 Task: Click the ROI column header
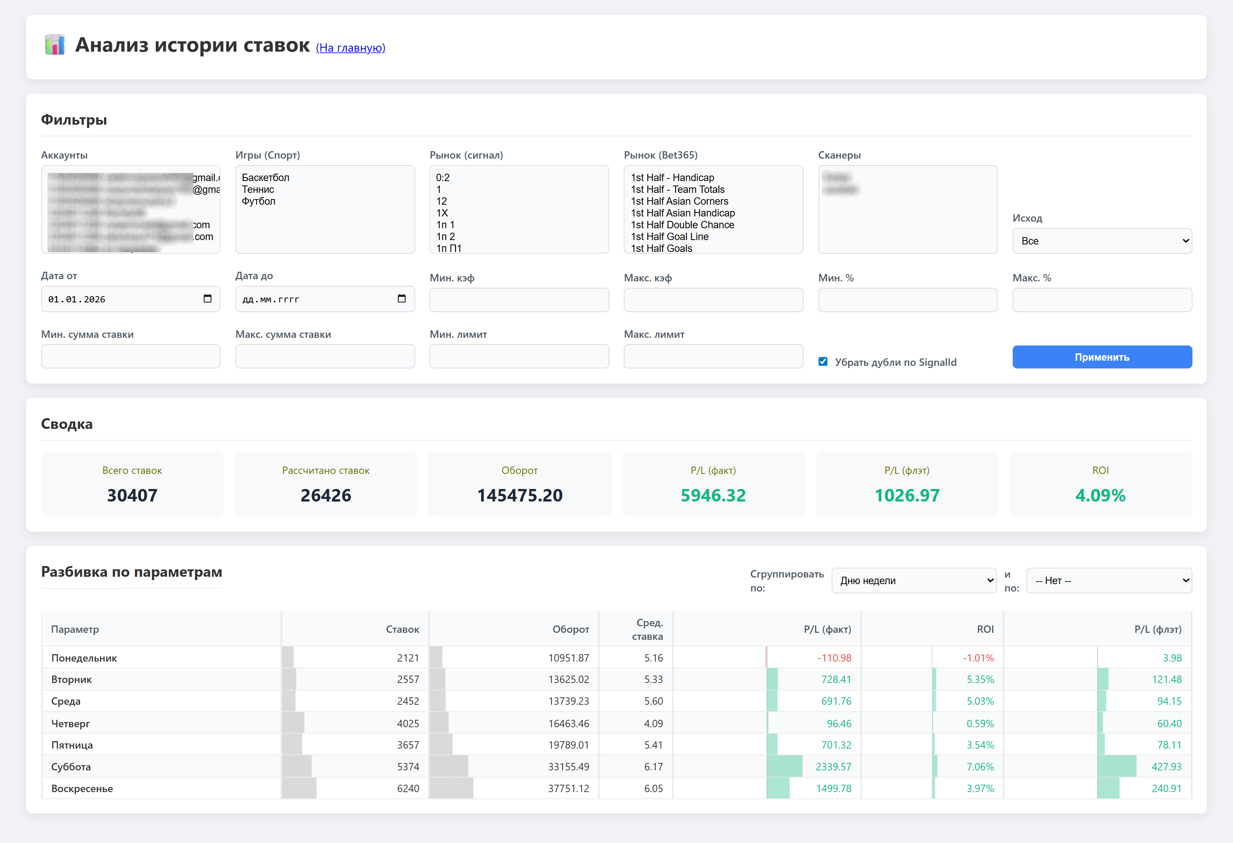tap(985, 629)
